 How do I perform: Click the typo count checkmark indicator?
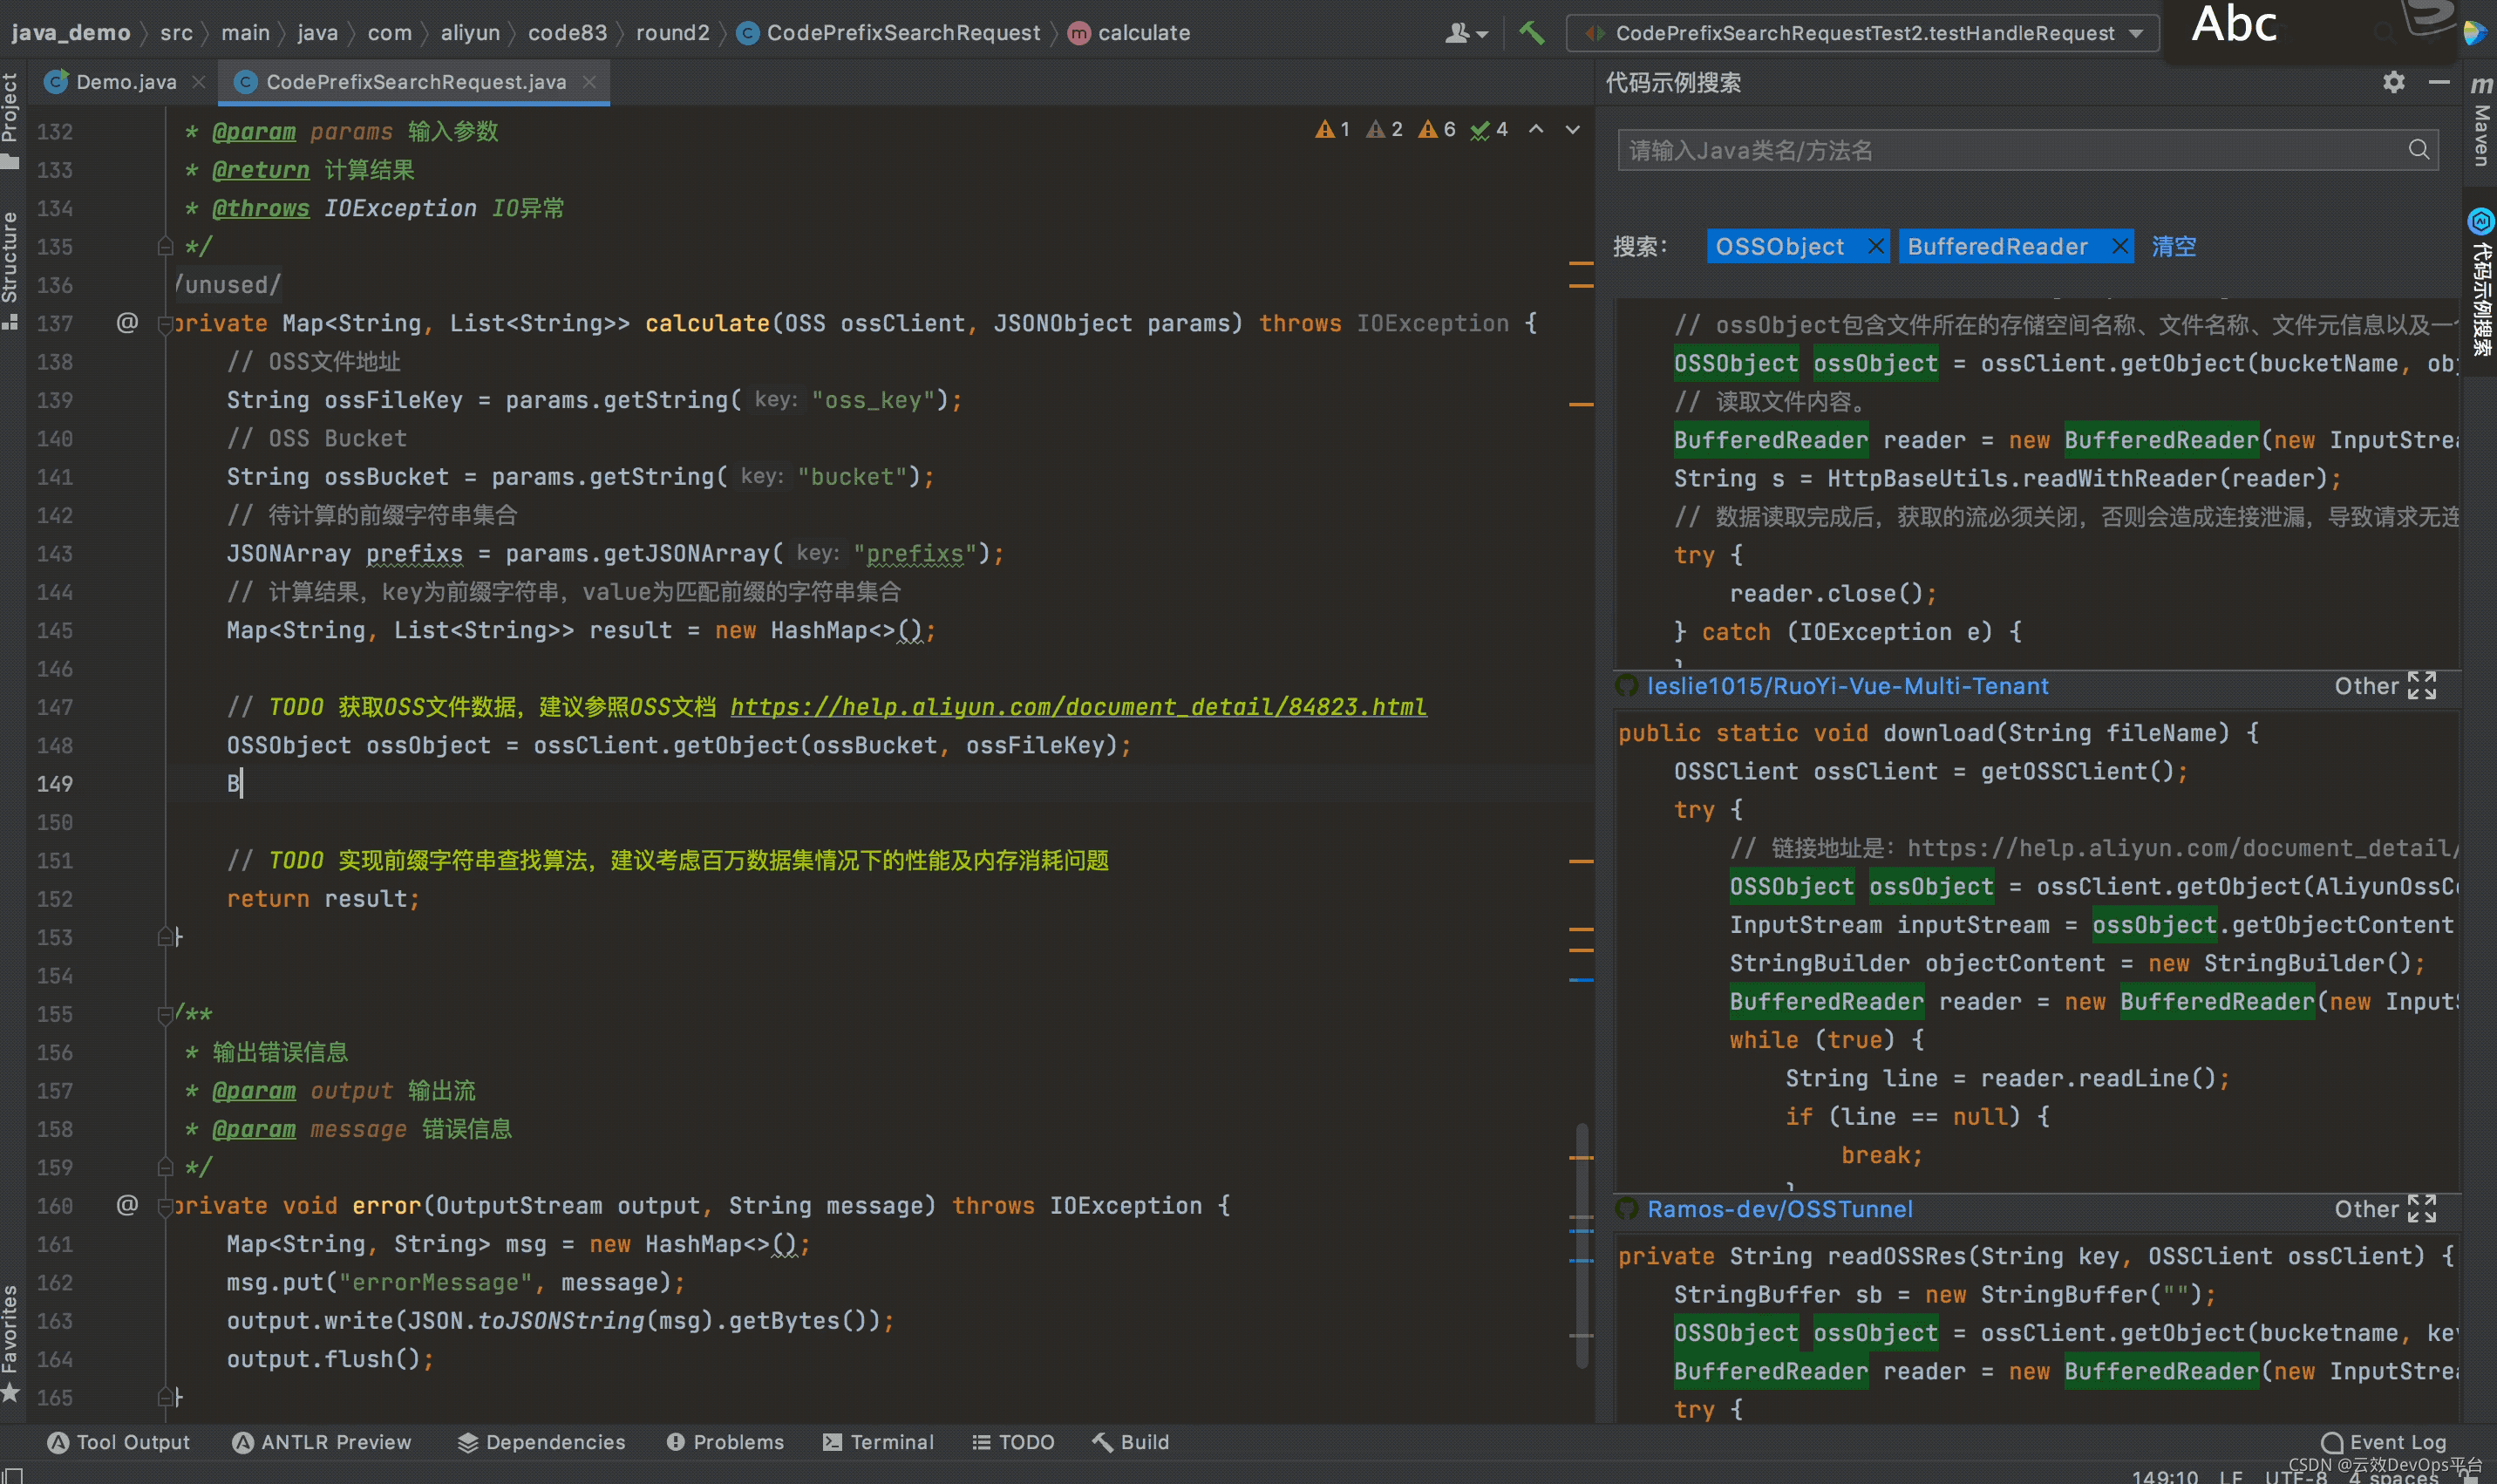point(1489,129)
